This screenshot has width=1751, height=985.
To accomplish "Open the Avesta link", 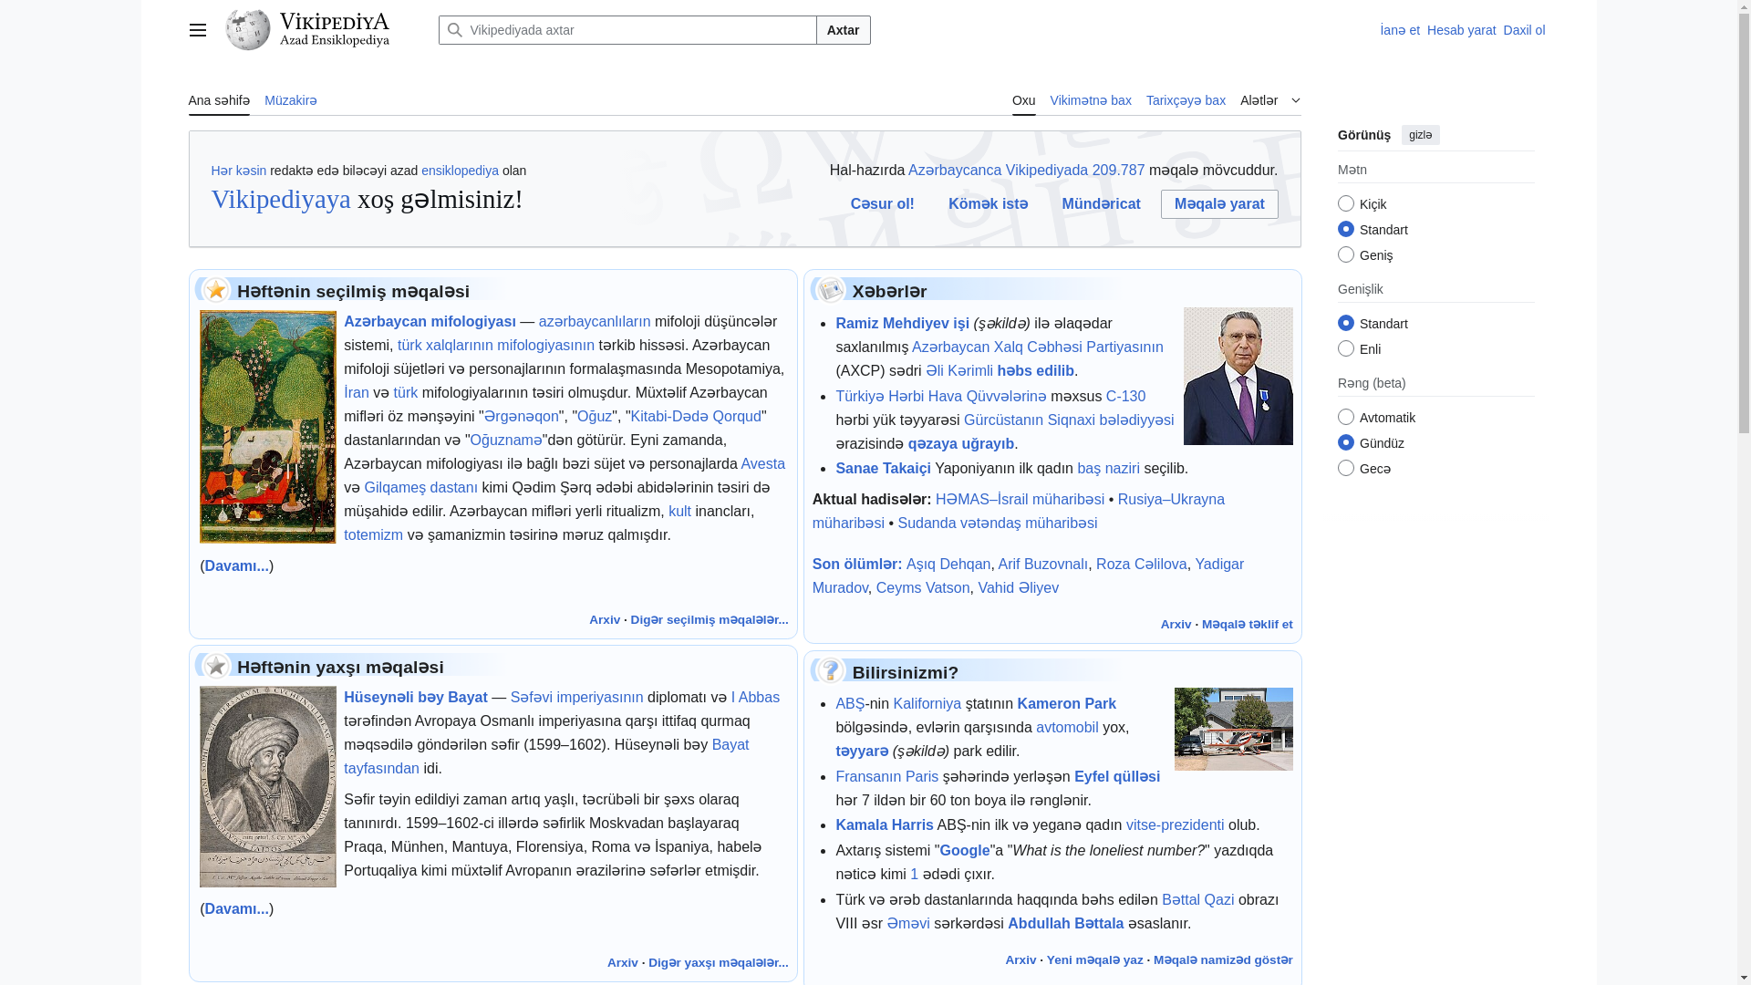I will (762, 463).
